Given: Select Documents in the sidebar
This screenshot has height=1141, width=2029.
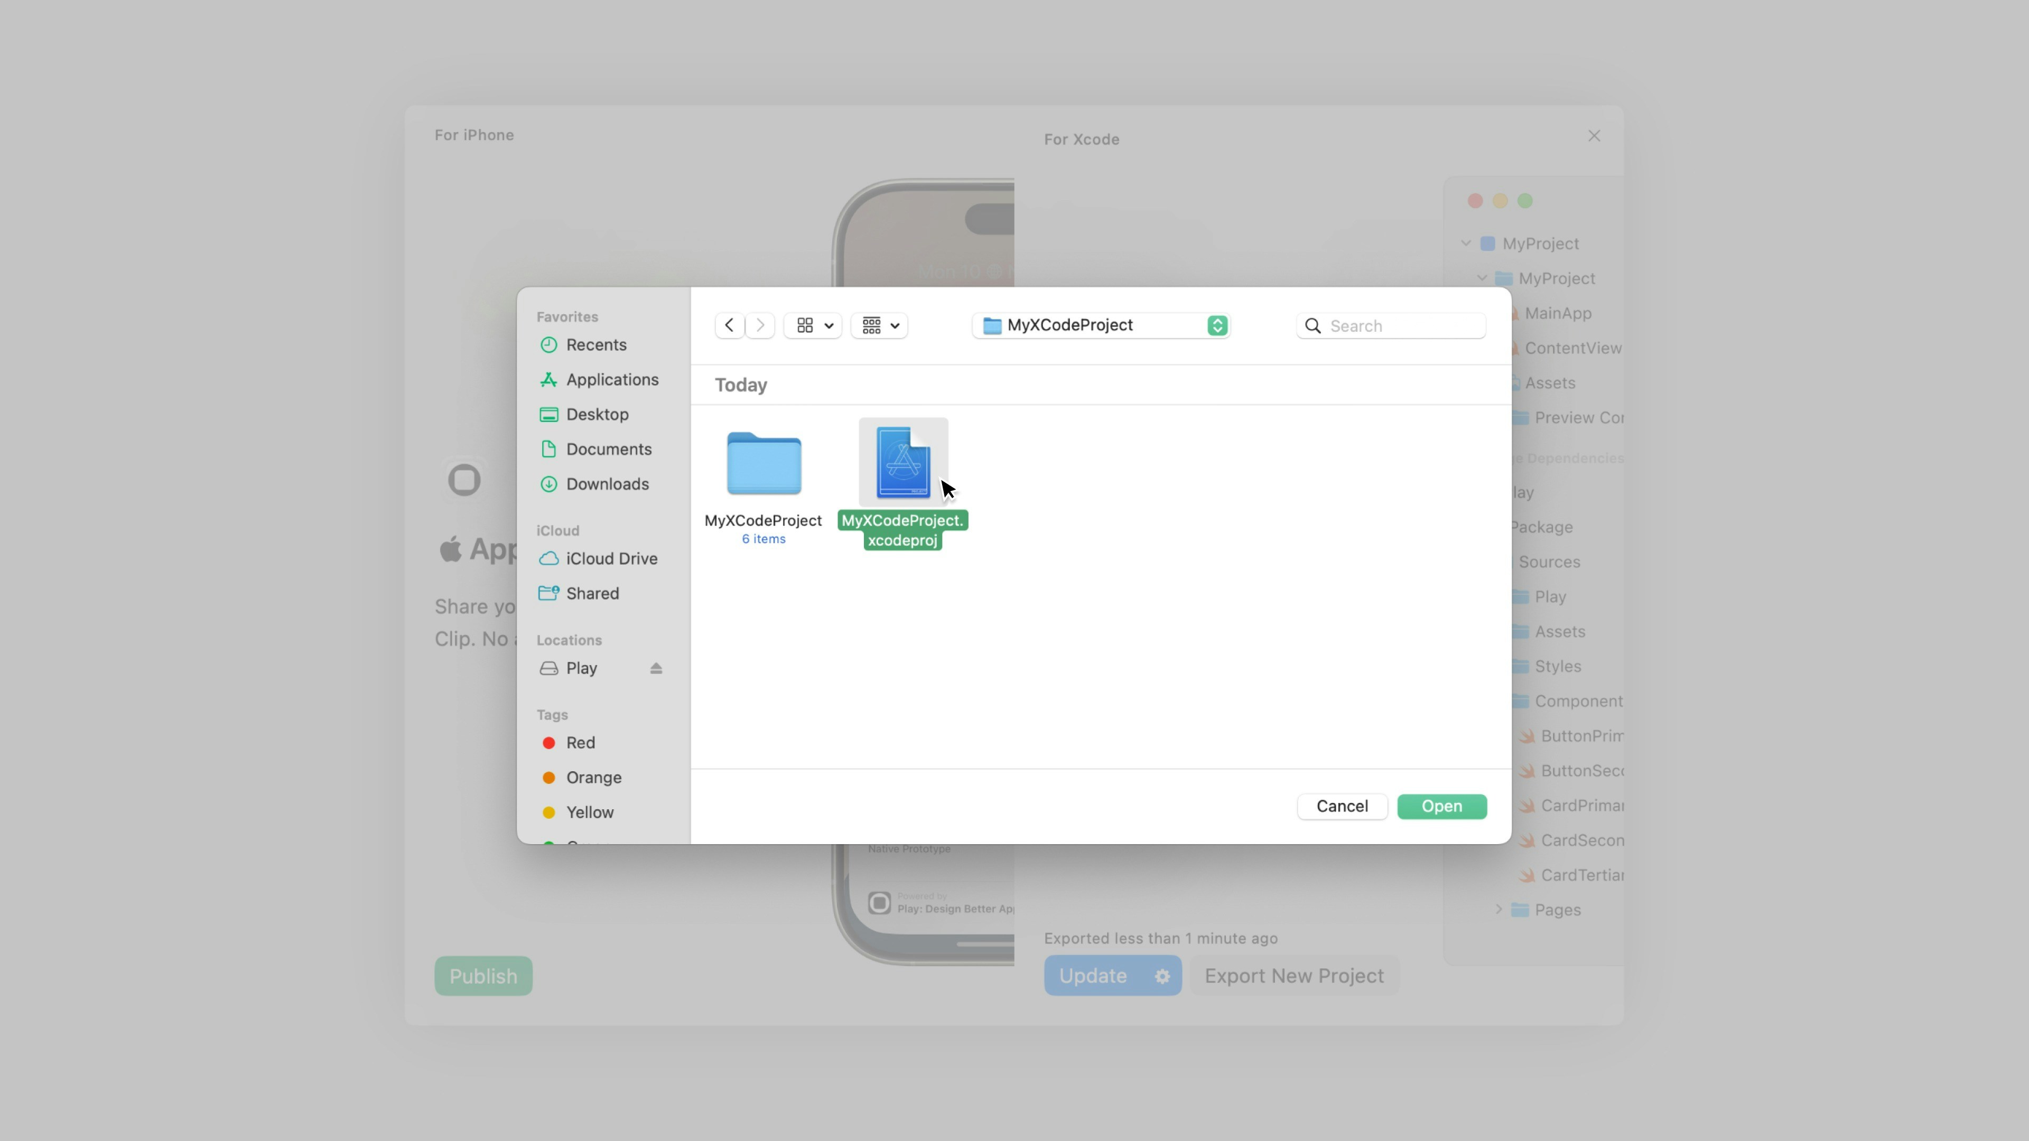Looking at the screenshot, I should tap(608, 449).
